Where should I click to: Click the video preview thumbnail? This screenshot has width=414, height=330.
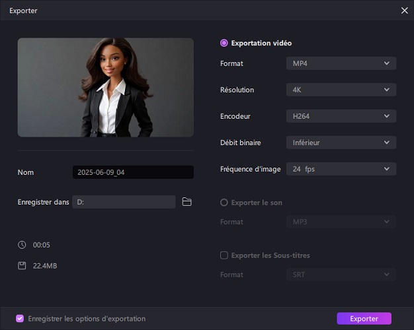point(106,87)
